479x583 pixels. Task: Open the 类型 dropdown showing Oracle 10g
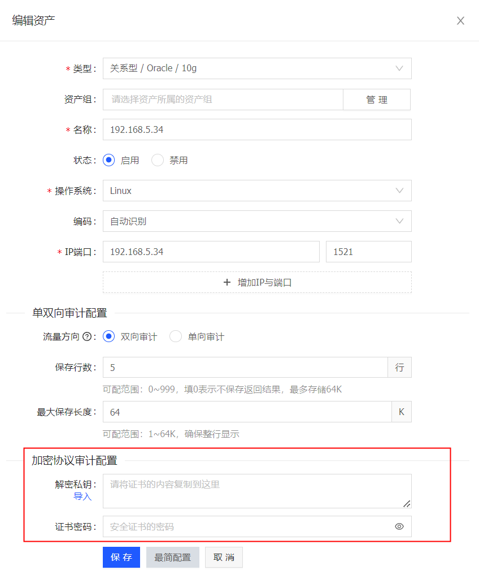pos(257,68)
